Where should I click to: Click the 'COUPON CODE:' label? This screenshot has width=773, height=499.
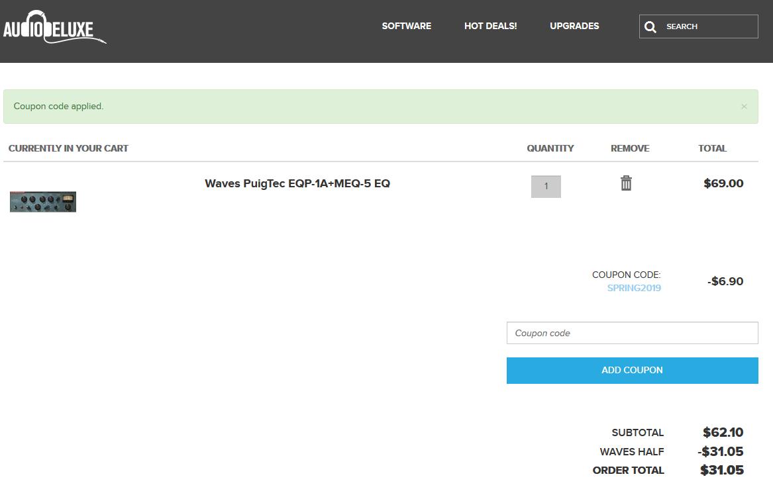click(x=626, y=275)
